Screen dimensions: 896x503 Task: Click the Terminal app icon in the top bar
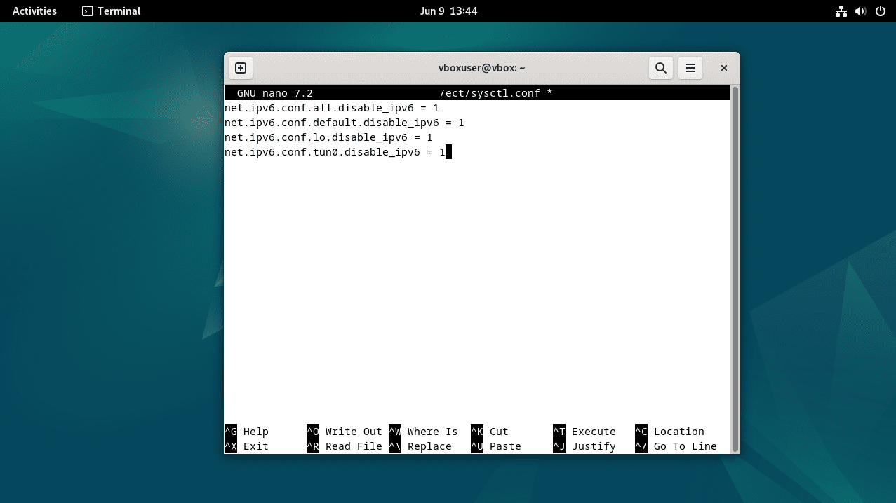tap(110, 11)
